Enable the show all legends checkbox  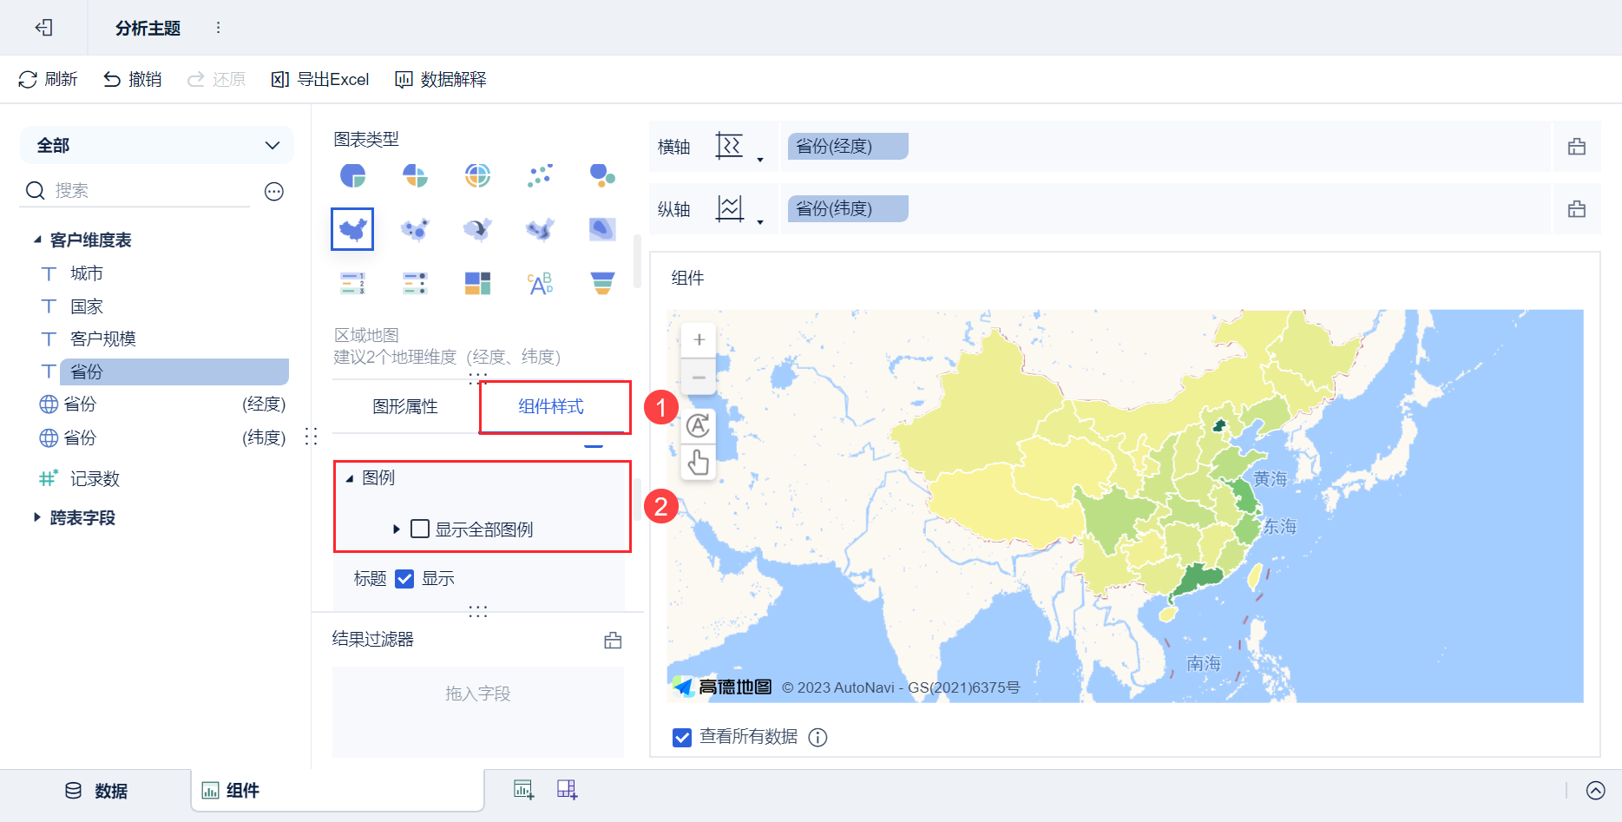(420, 529)
